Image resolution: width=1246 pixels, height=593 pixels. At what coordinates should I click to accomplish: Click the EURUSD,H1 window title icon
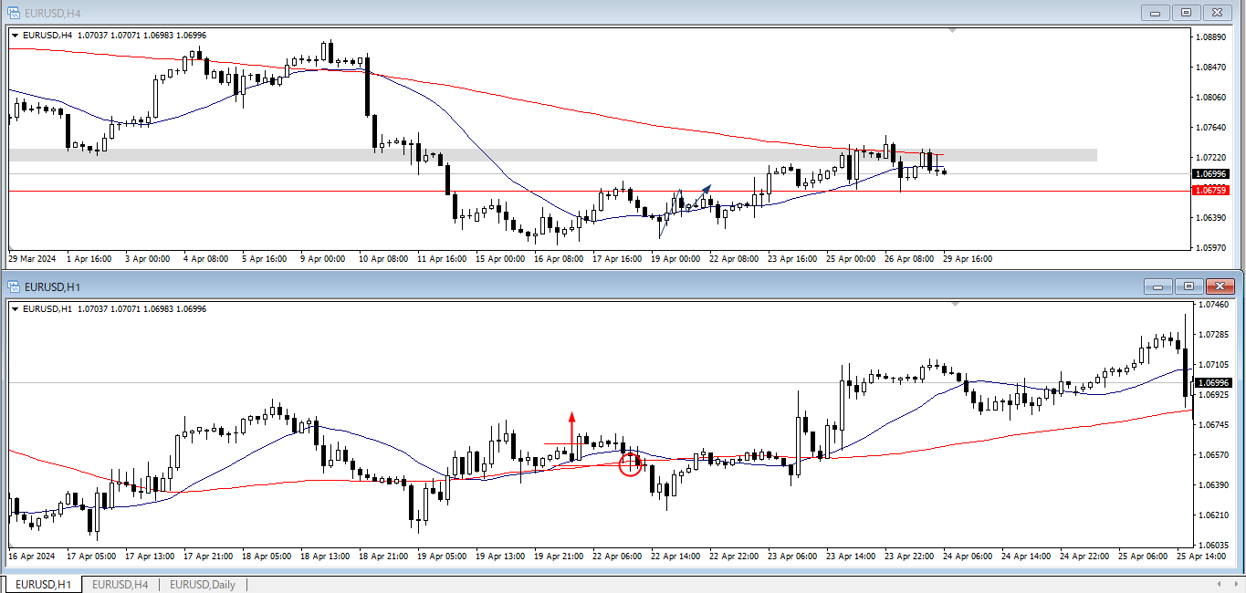14,286
